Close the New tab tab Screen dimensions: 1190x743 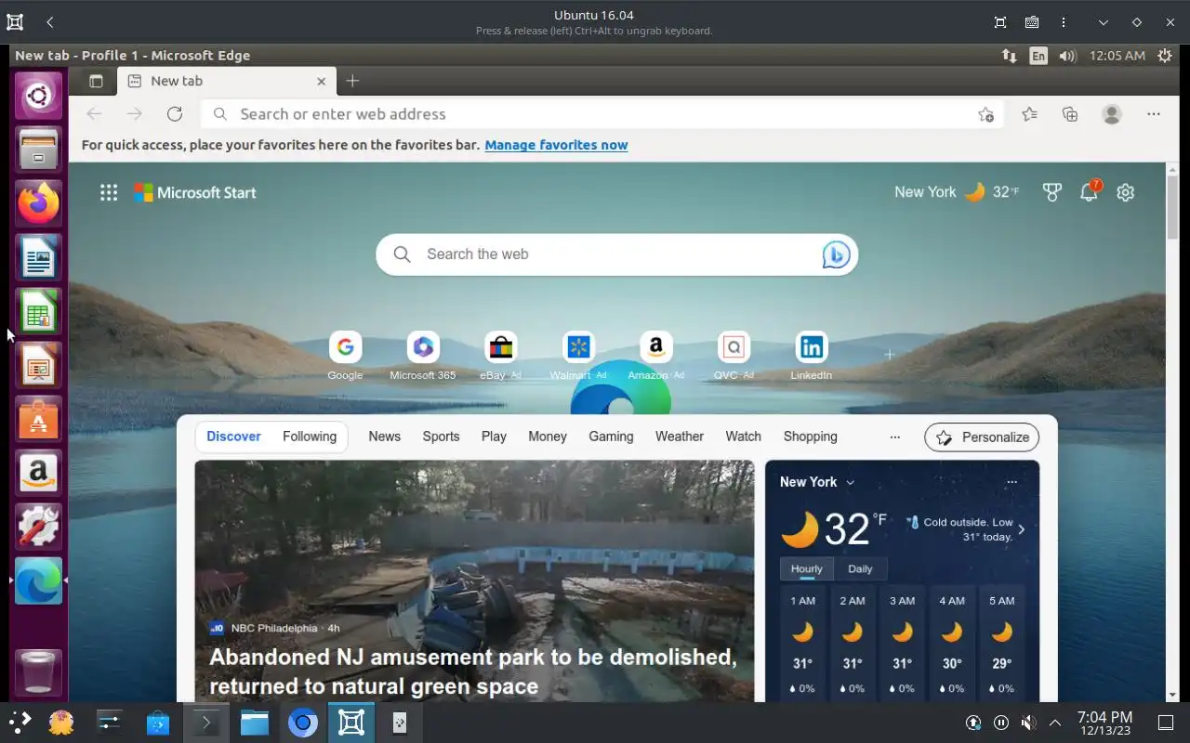pyautogui.click(x=321, y=81)
